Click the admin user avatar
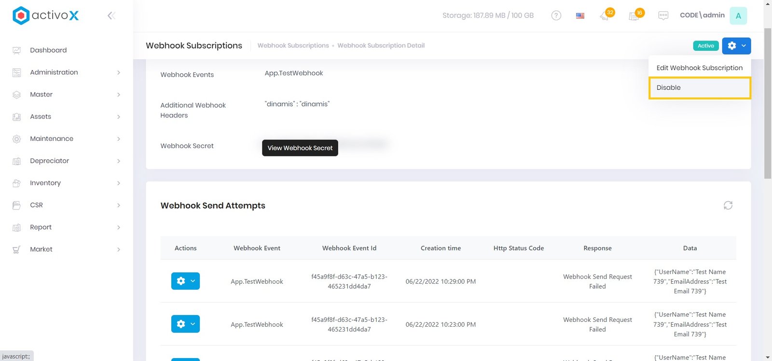The image size is (772, 361). 738,15
